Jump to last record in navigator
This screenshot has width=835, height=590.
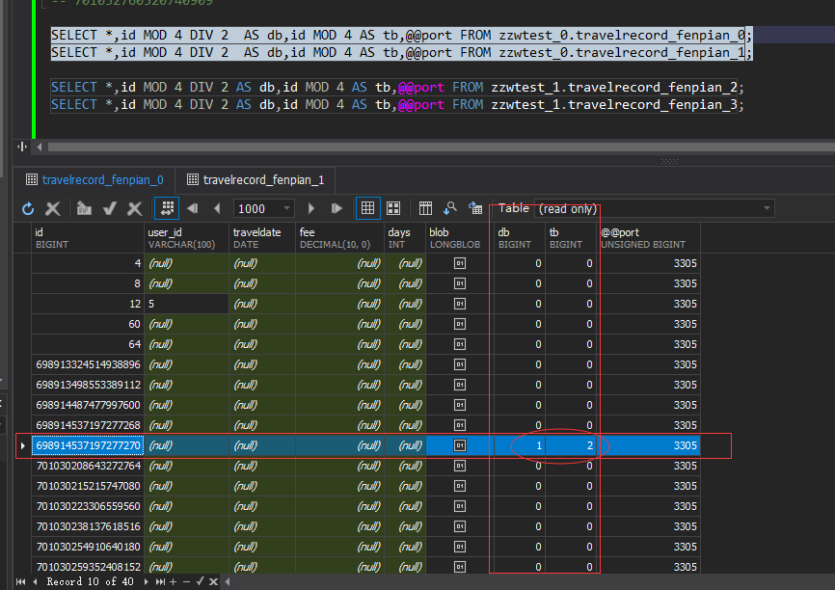160,582
